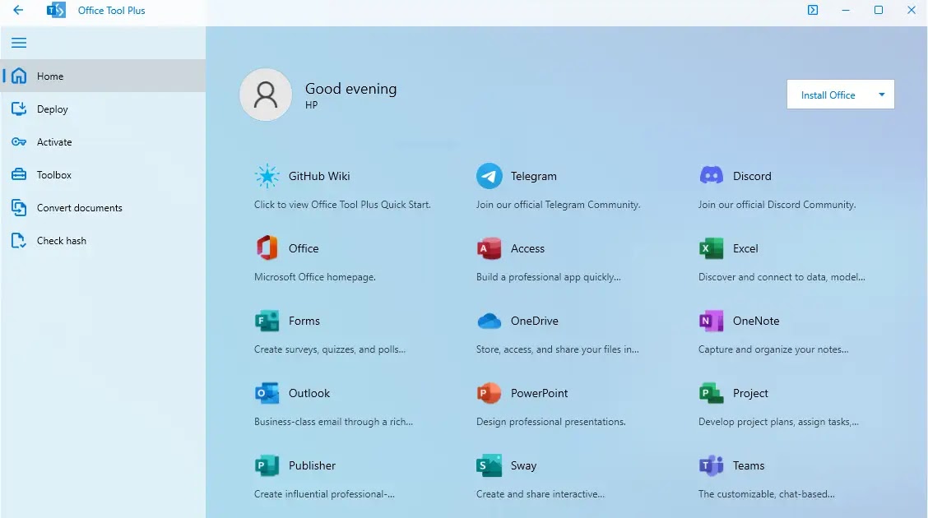Click the Project app icon
The height and width of the screenshot is (518, 928).
(x=712, y=393)
